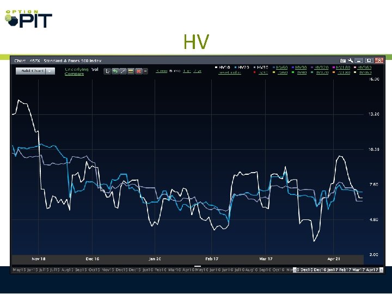Click the Add Chart button
Screen dimensions: 392x294
click(x=32, y=71)
